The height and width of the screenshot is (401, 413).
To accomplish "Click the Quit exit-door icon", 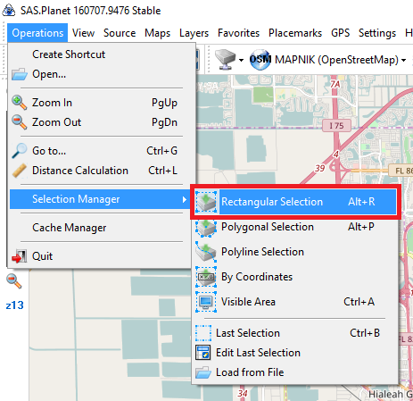I will (20, 256).
